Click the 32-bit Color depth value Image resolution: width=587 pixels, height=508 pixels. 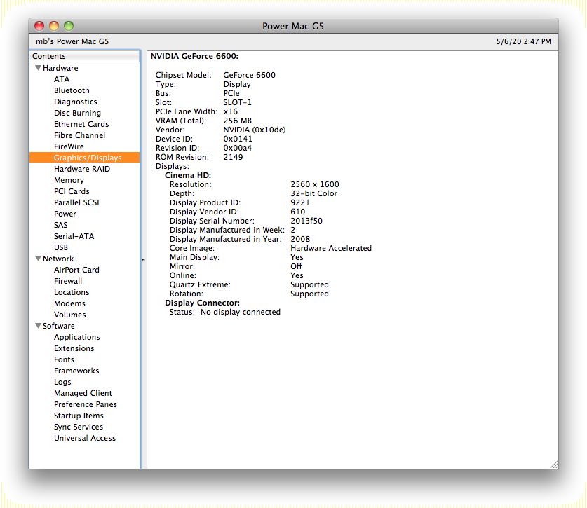pos(313,194)
